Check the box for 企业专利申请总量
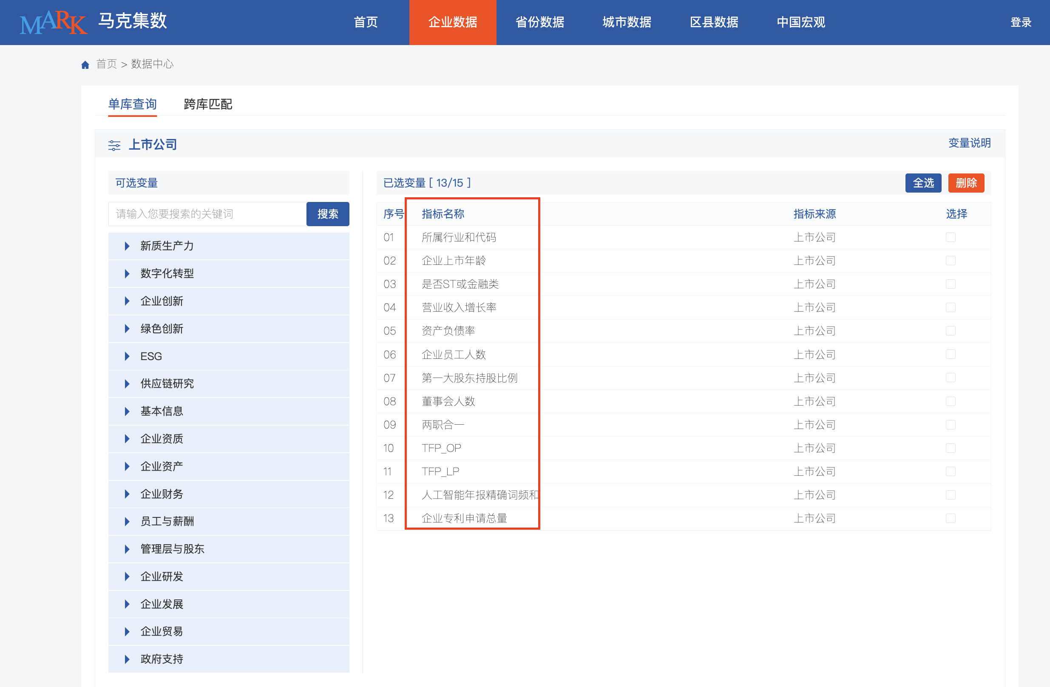Viewport: 1050px width, 687px height. [950, 518]
